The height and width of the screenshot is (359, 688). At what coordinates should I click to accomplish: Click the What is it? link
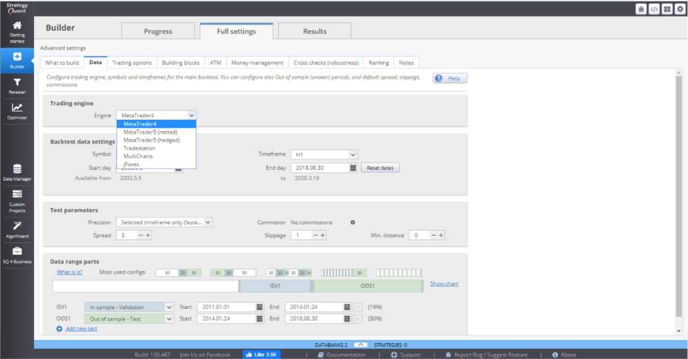(69, 272)
